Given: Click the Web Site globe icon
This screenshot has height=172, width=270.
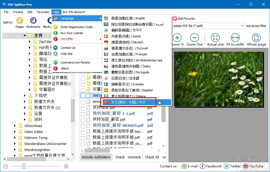Looking at the screenshot, I should 55,54.
